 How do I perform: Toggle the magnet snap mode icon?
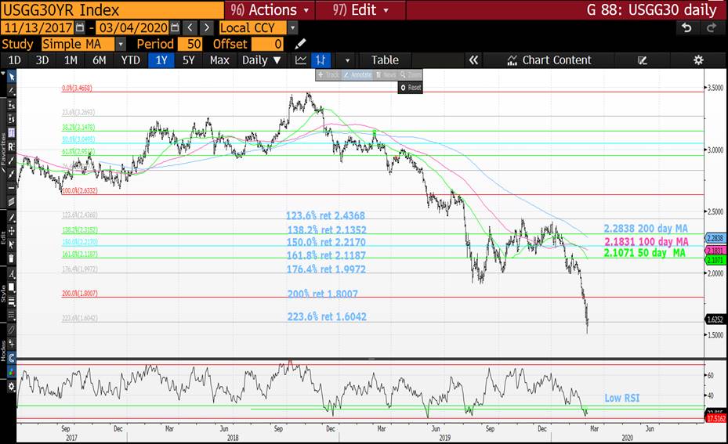(11, 358)
